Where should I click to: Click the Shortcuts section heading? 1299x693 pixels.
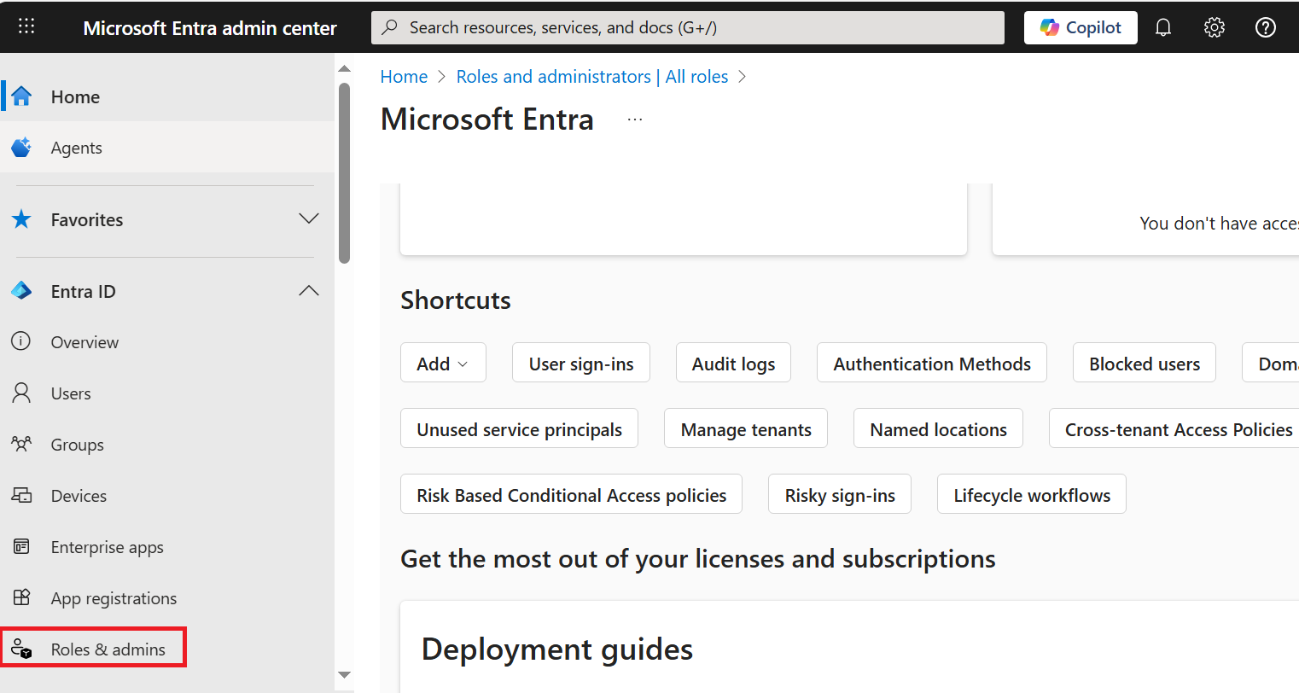pos(456,300)
